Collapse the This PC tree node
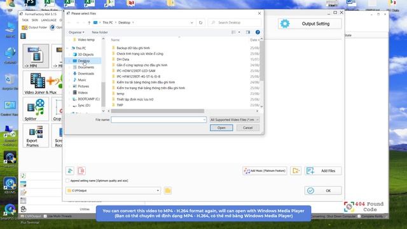Screen dimensions: 407x229 coord(68,48)
